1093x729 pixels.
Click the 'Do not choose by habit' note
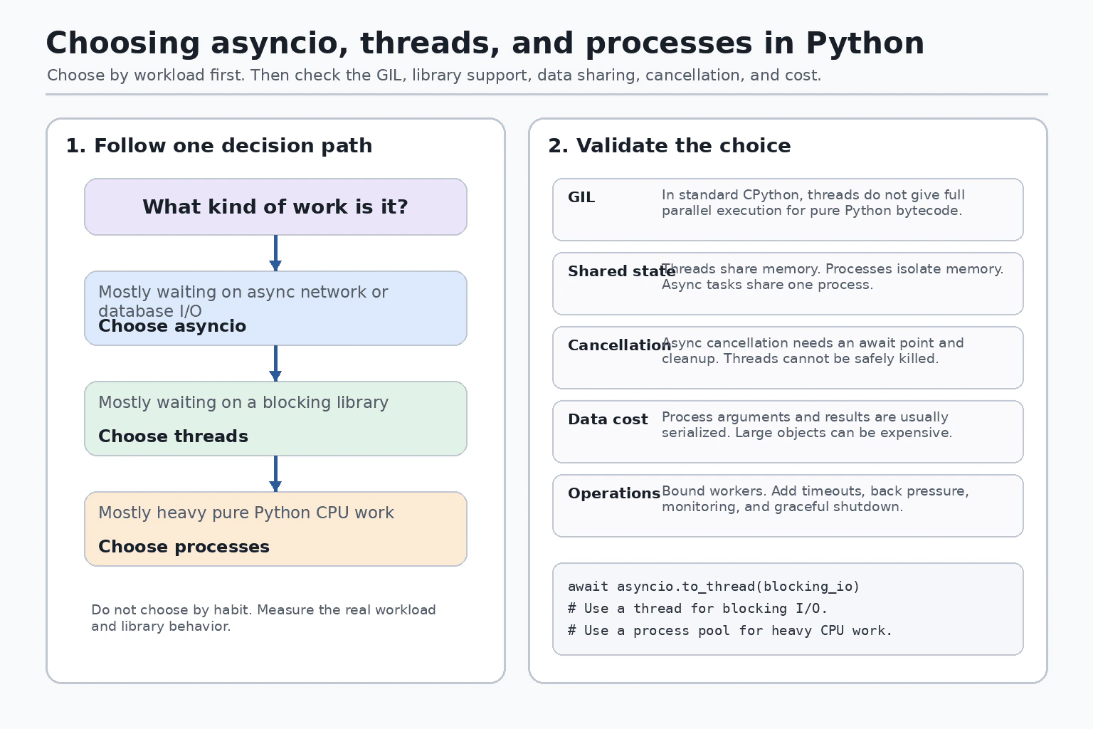(263, 618)
